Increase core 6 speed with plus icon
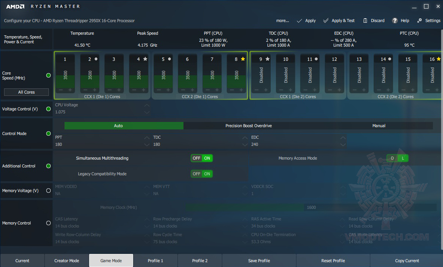This screenshot has height=267, width=443. (x=192, y=90)
